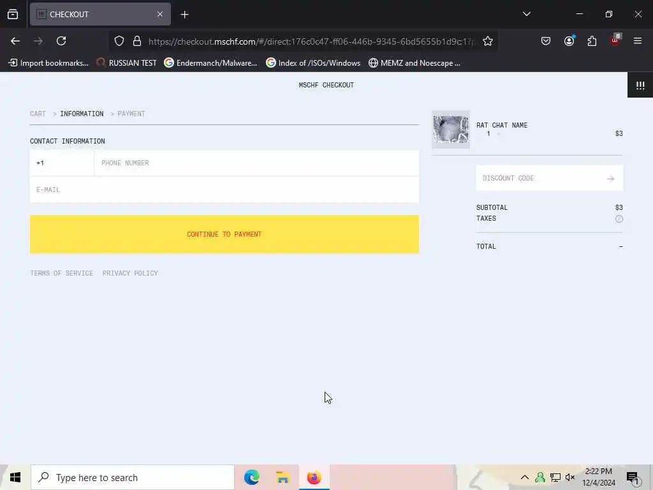Image resolution: width=653 pixels, height=490 pixels.
Task: Open Firefox application menu
Action: point(638,41)
